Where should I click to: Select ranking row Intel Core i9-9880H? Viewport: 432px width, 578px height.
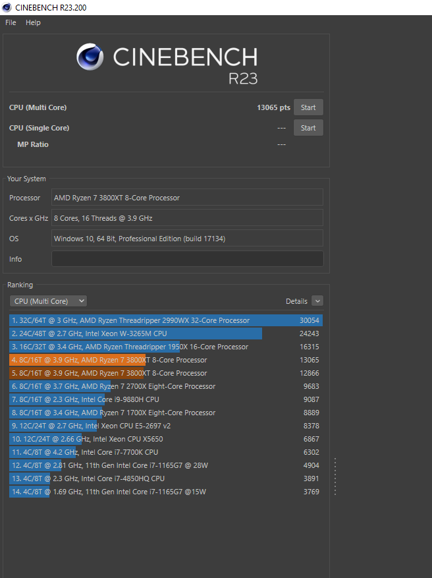coord(166,399)
